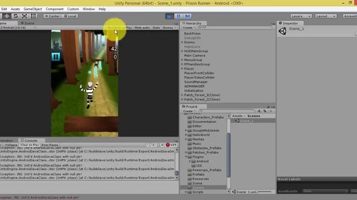
Task: Click the Project search-by-type filter icon
Action: point(259,111)
